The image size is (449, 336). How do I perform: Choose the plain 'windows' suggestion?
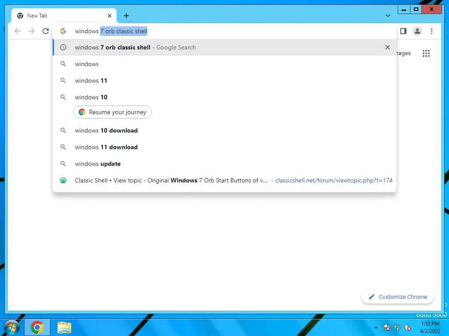tap(224, 64)
